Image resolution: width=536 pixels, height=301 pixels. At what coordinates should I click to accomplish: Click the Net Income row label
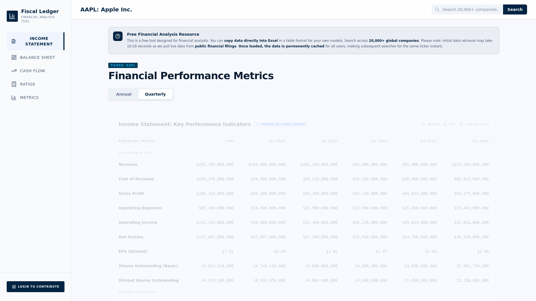pos(131,237)
